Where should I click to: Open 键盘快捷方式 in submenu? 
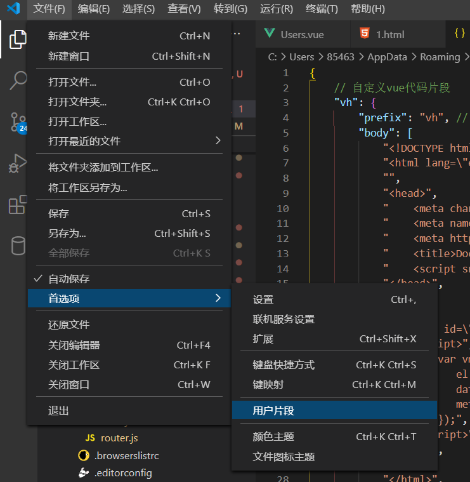click(x=334, y=365)
